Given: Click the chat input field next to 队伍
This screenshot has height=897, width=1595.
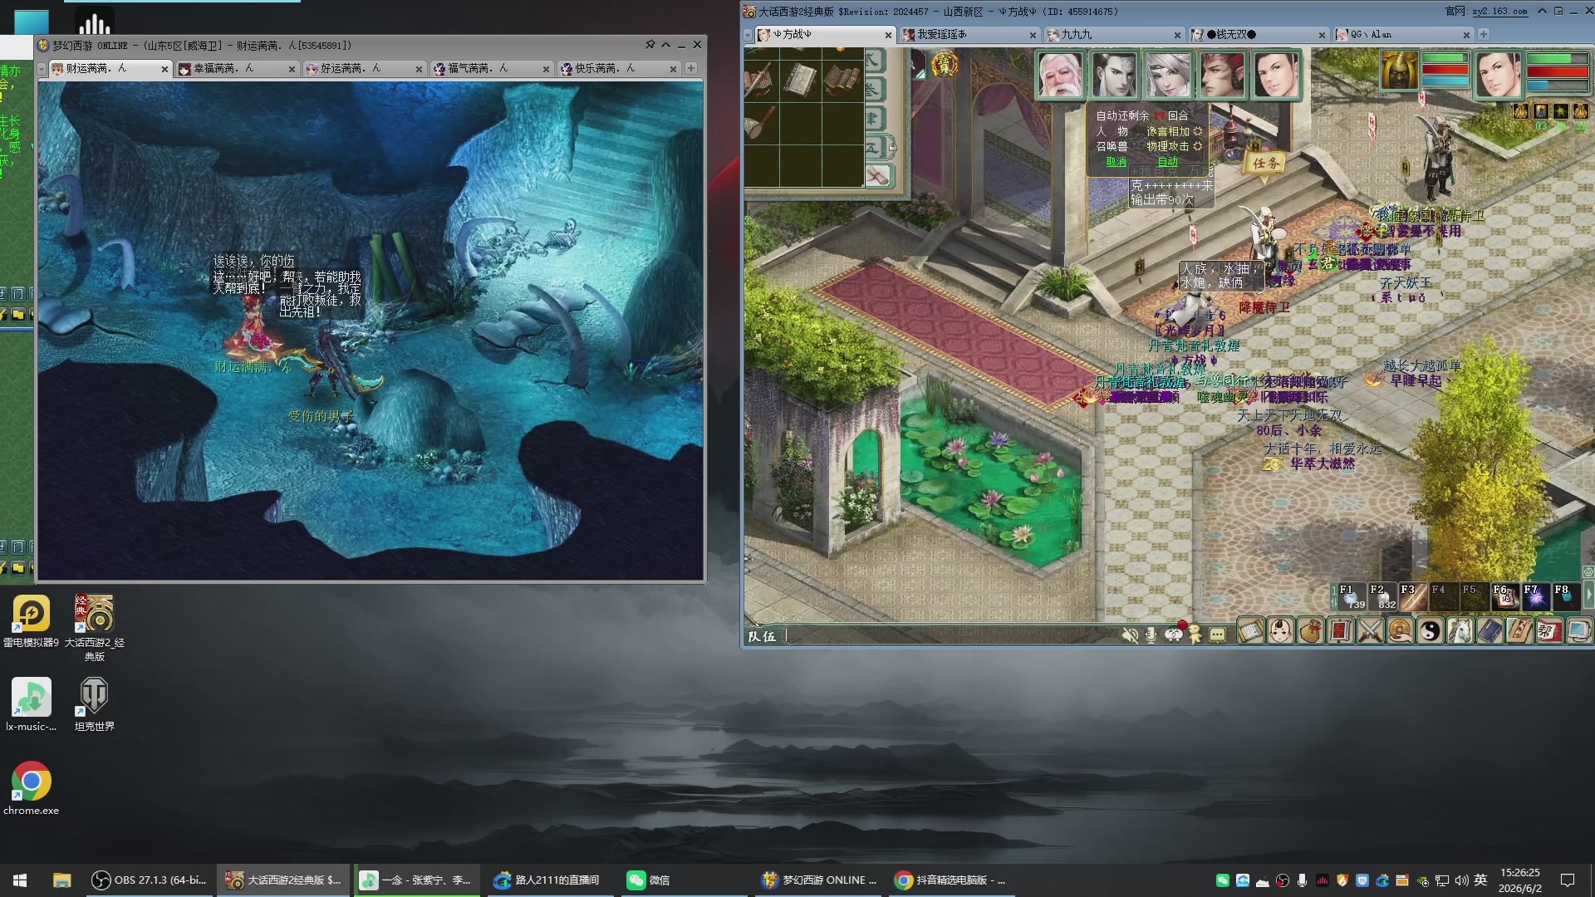Looking at the screenshot, I should pos(951,636).
